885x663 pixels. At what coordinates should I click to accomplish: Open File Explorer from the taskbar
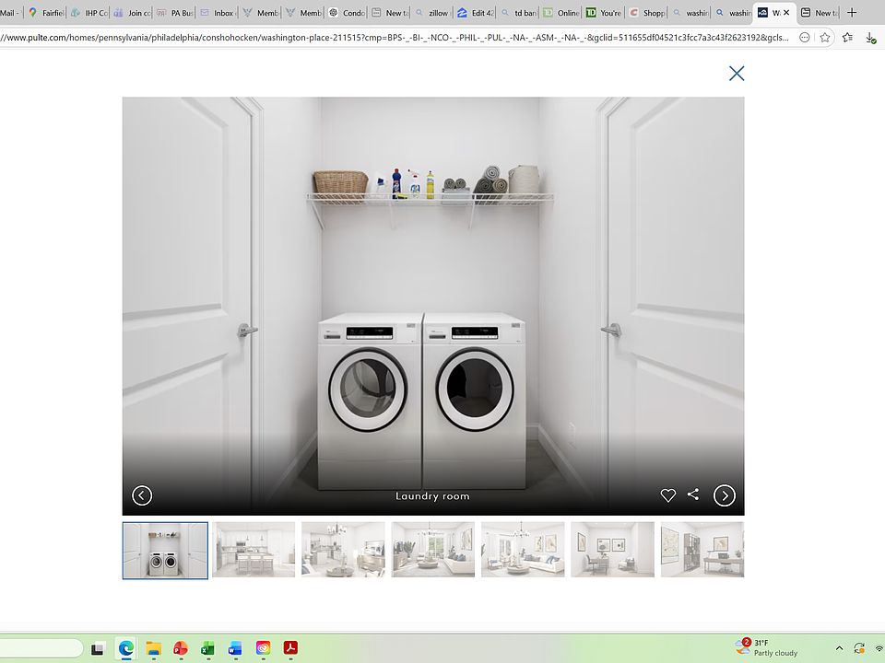[x=154, y=648]
